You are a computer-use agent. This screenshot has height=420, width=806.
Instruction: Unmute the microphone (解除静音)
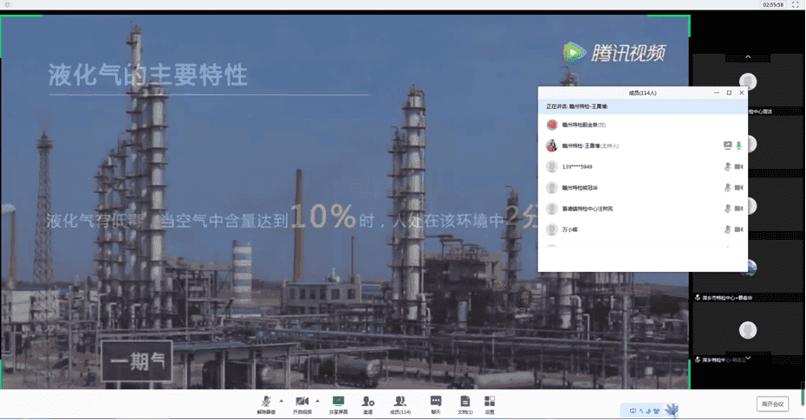pyautogui.click(x=266, y=404)
